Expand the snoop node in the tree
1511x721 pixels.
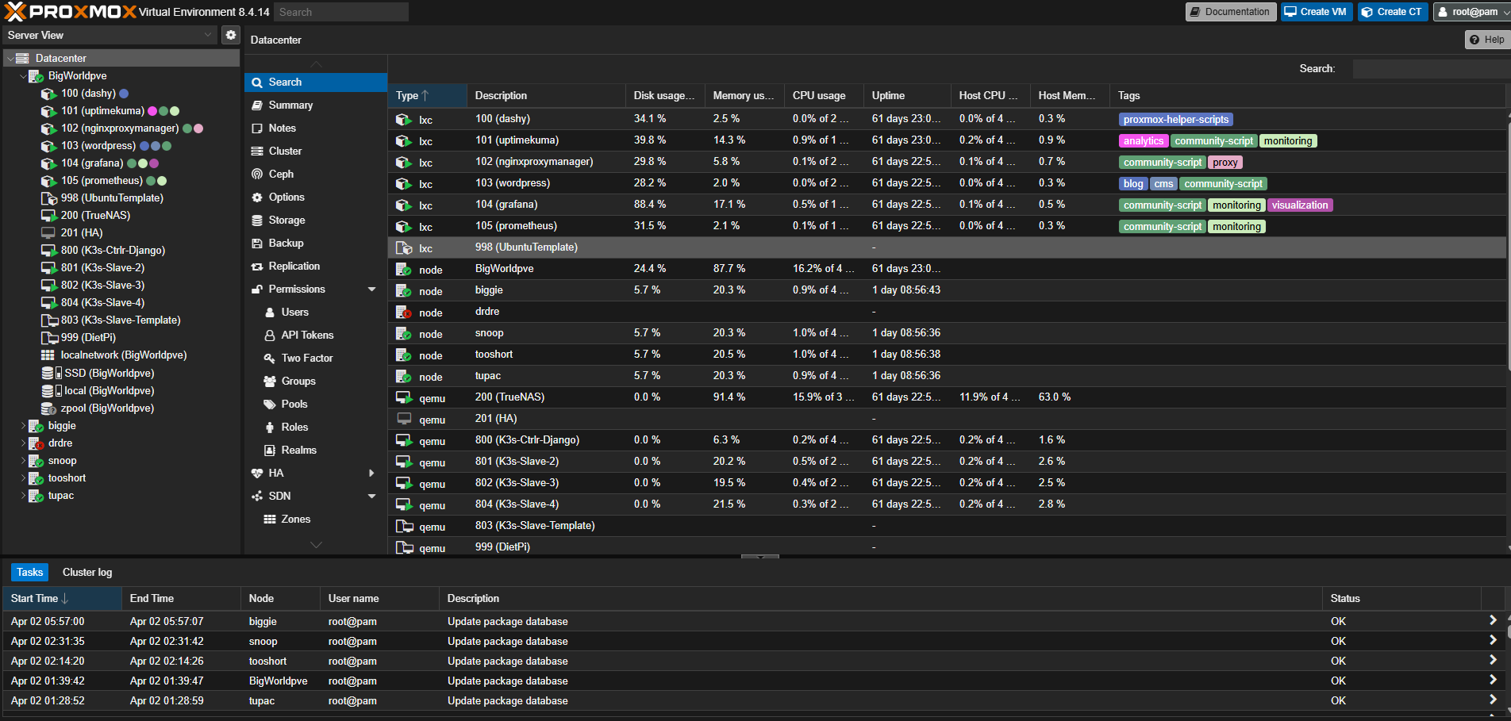23,461
